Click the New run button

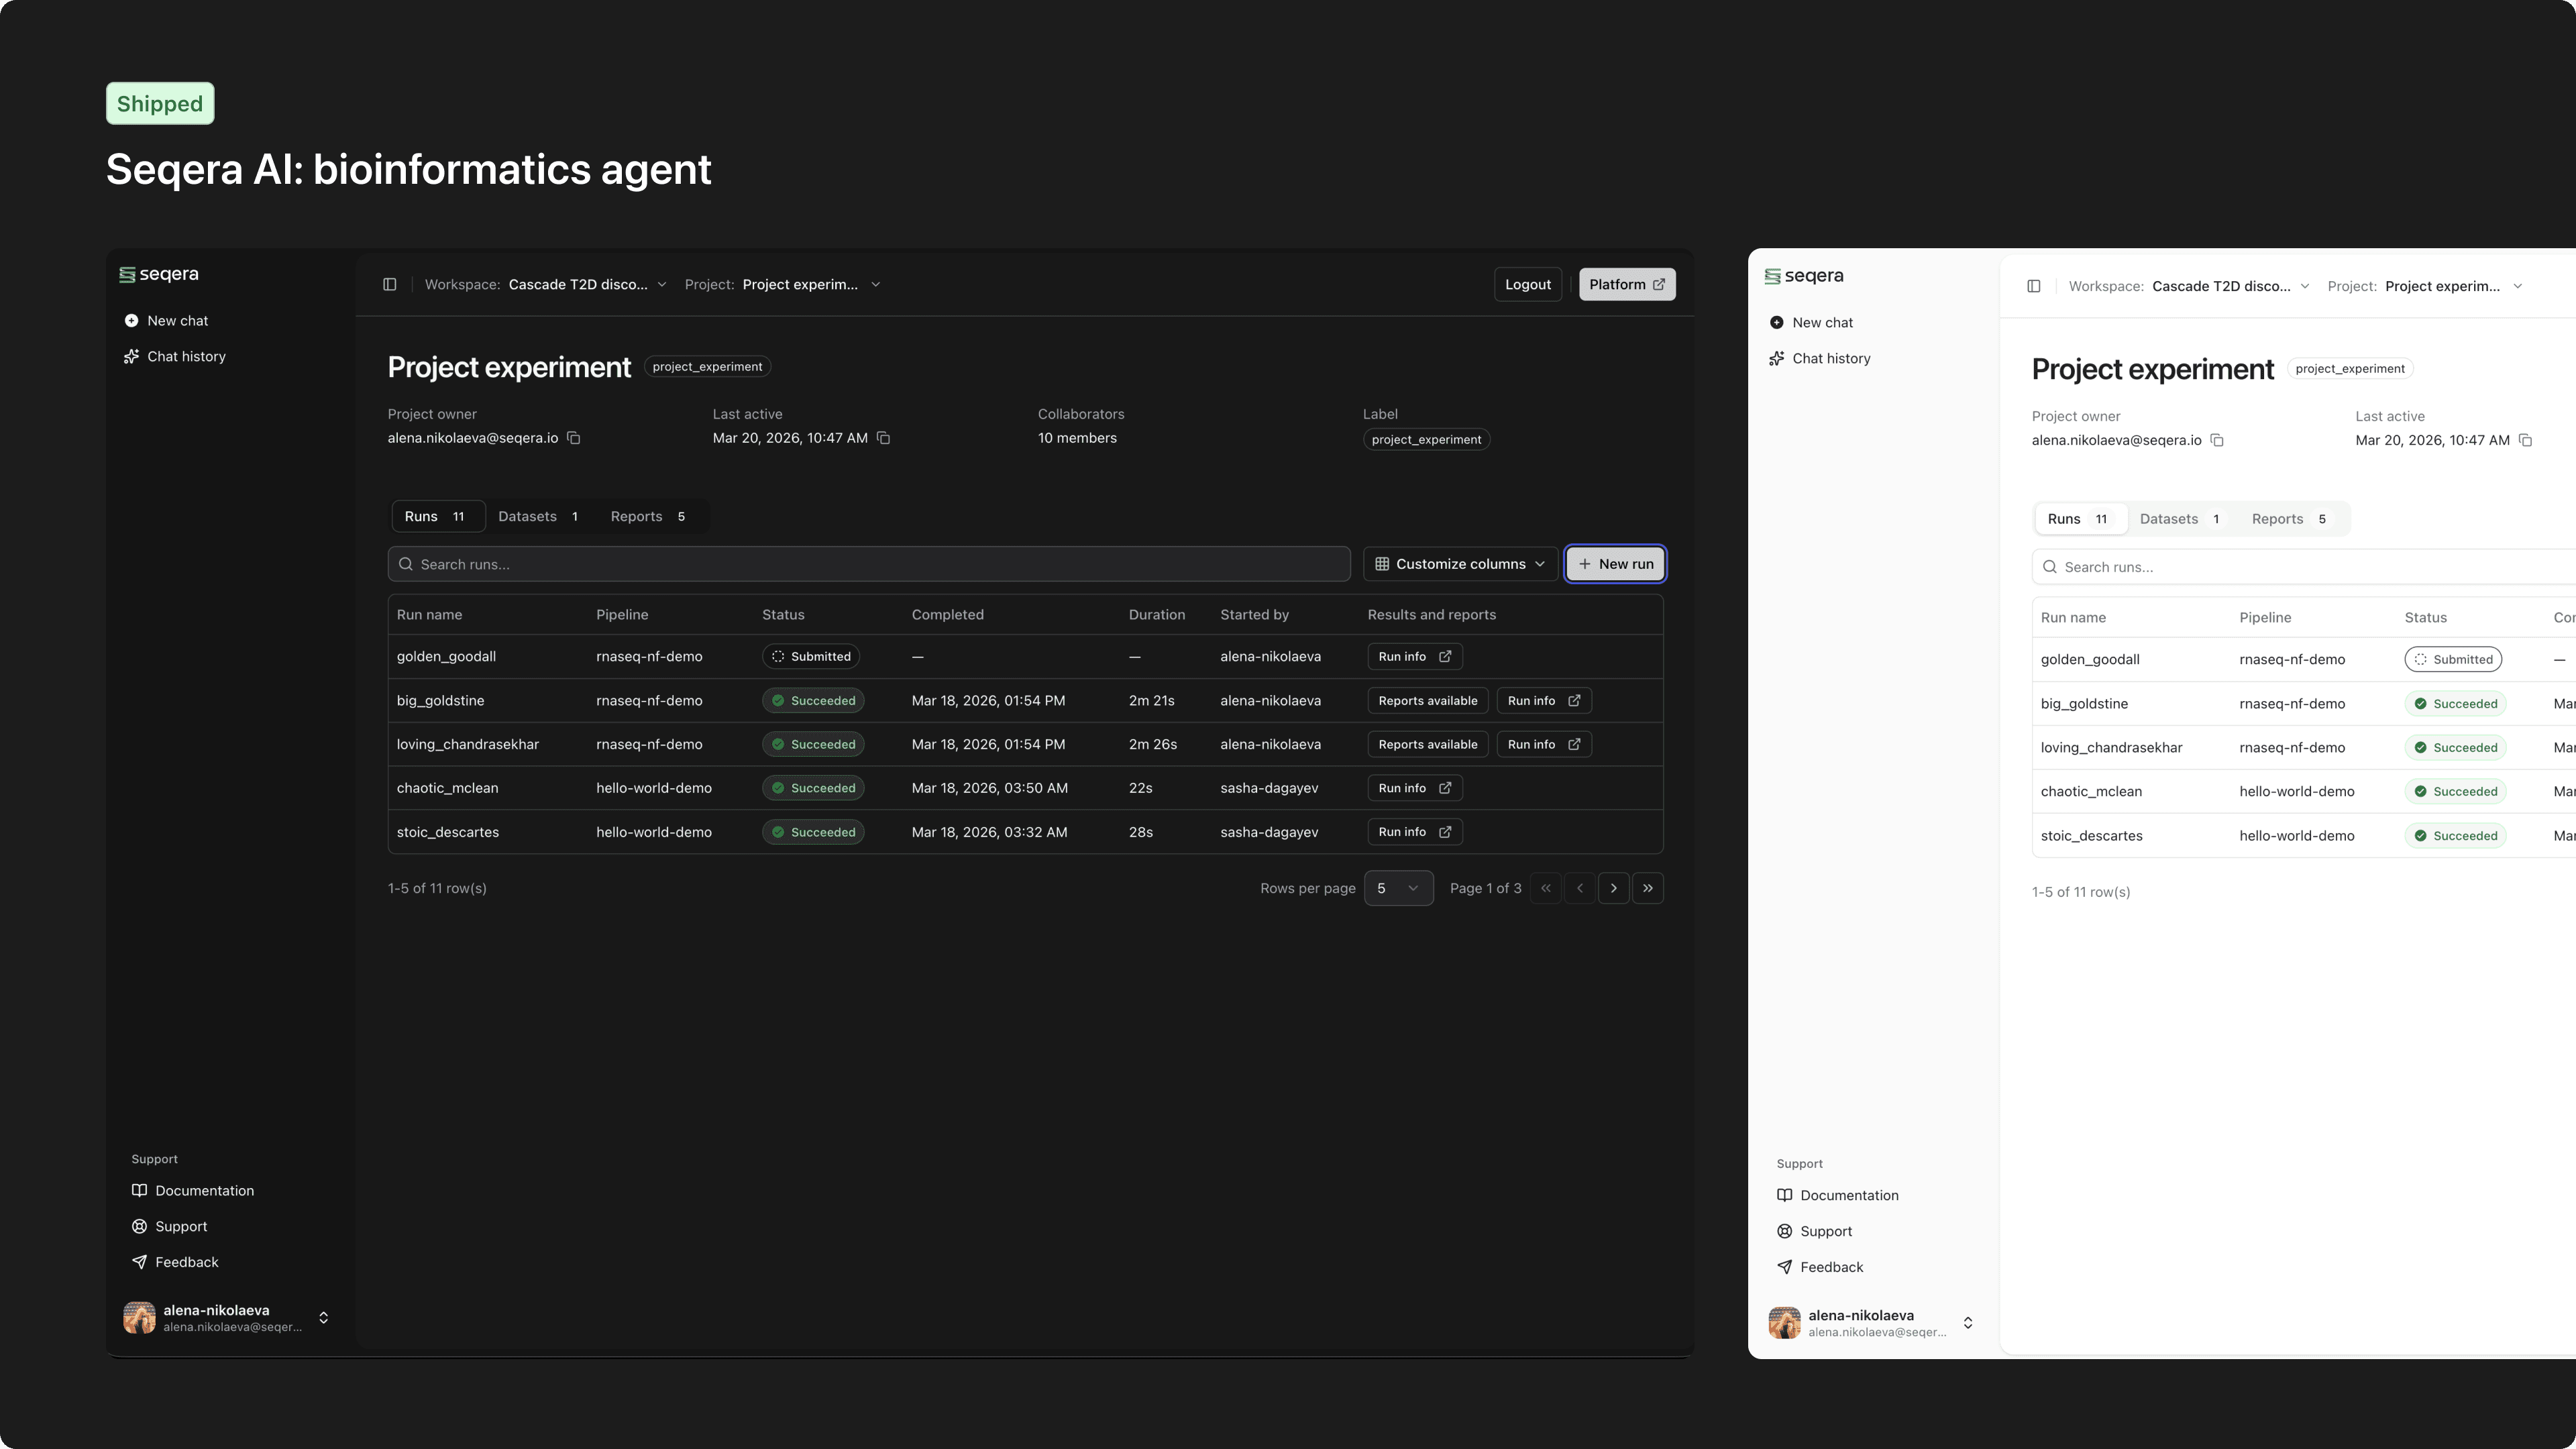[1614, 563]
